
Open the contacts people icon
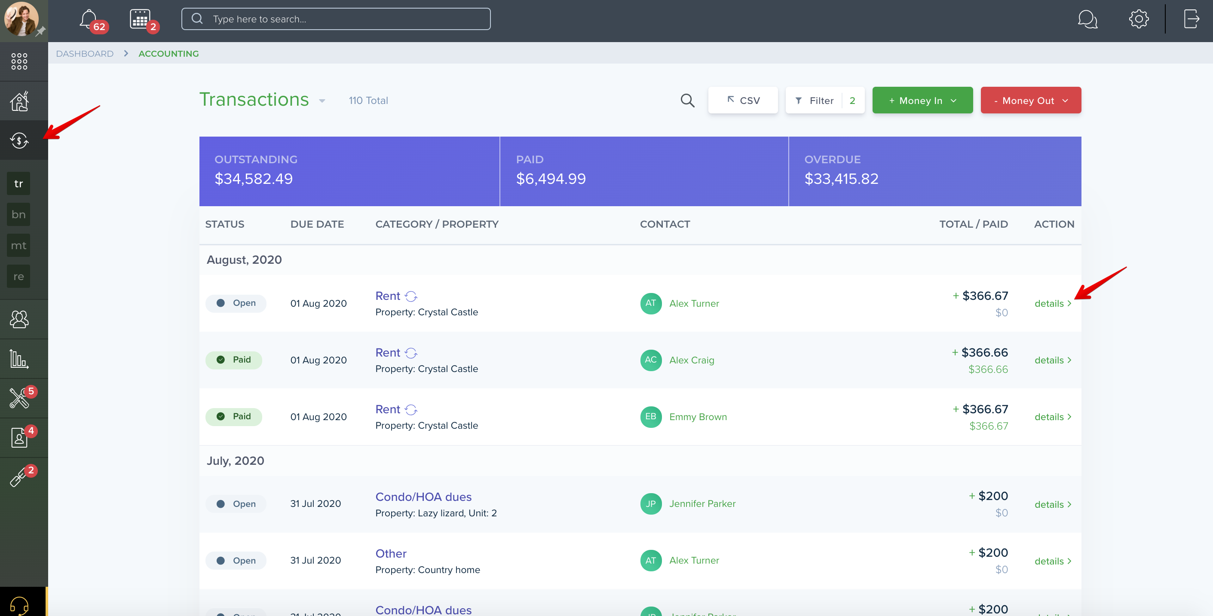tap(19, 320)
